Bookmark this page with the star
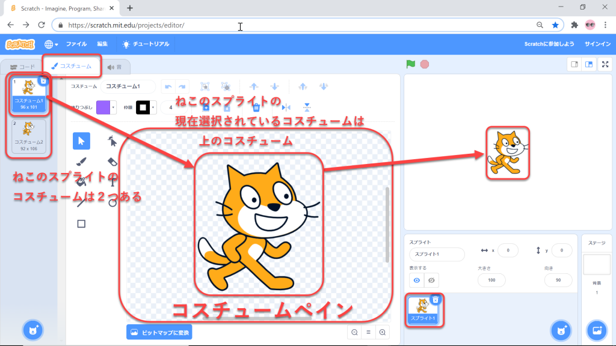Image resolution: width=616 pixels, height=346 pixels. coord(555,25)
